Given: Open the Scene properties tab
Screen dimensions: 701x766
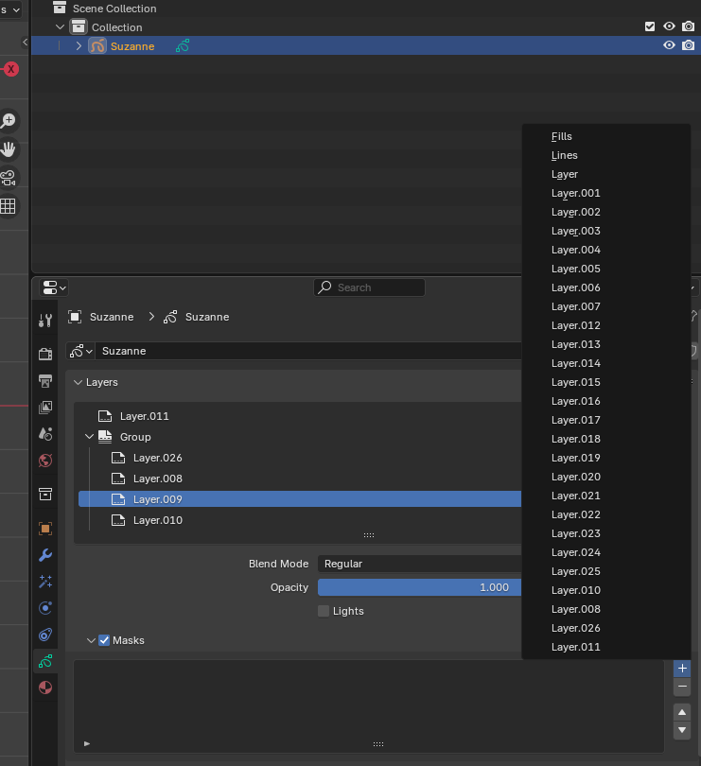Looking at the screenshot, I should point(45,434).
